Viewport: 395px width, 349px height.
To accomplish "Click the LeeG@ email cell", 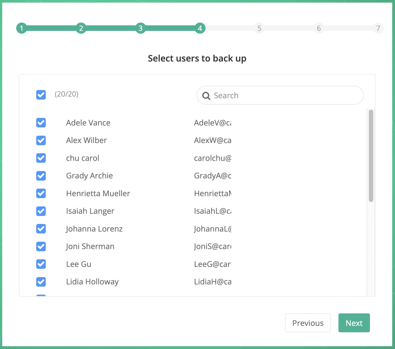I will pyautogui.click(x=213, y=264).
